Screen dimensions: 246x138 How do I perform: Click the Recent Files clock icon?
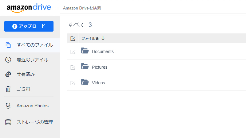tap(8, 60)
